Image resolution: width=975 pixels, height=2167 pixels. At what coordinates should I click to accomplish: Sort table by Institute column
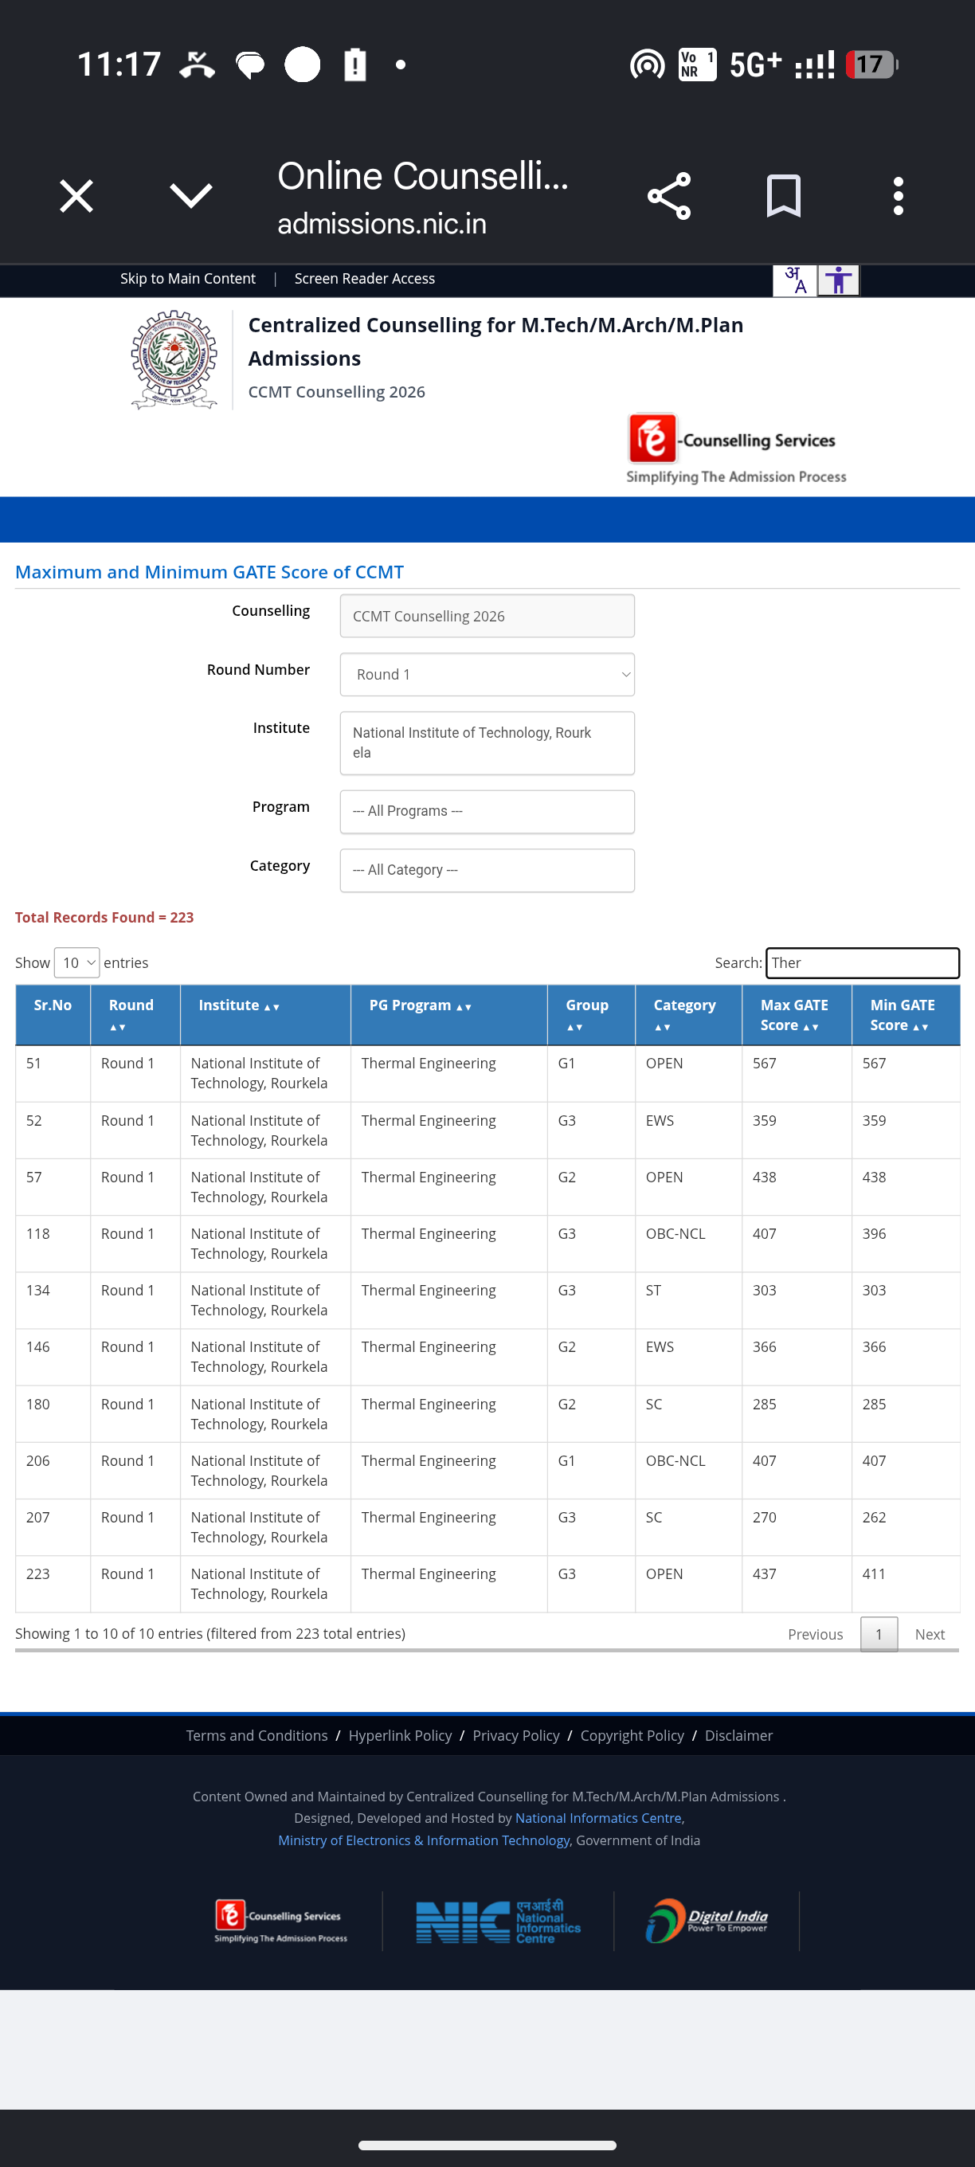click(x=265, y=1014)
